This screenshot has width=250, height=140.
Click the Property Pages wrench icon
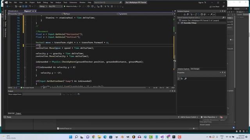click(186, 79)
